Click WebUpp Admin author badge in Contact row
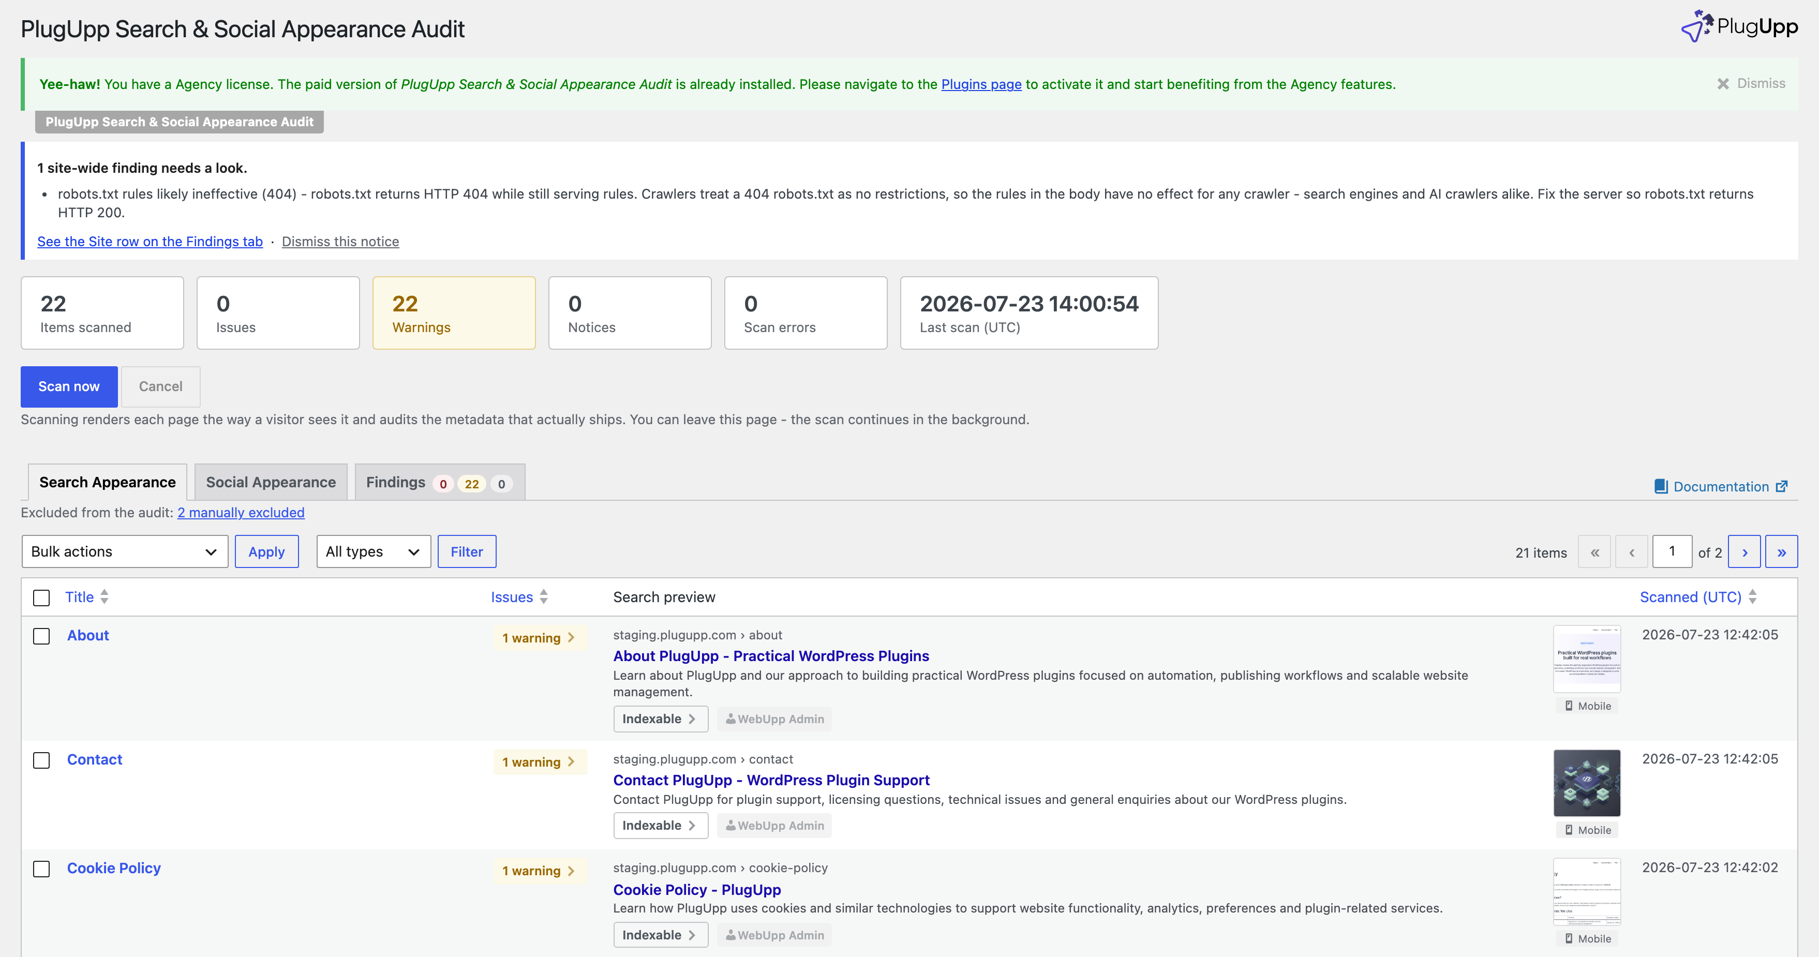 click(x=774, y=826)
